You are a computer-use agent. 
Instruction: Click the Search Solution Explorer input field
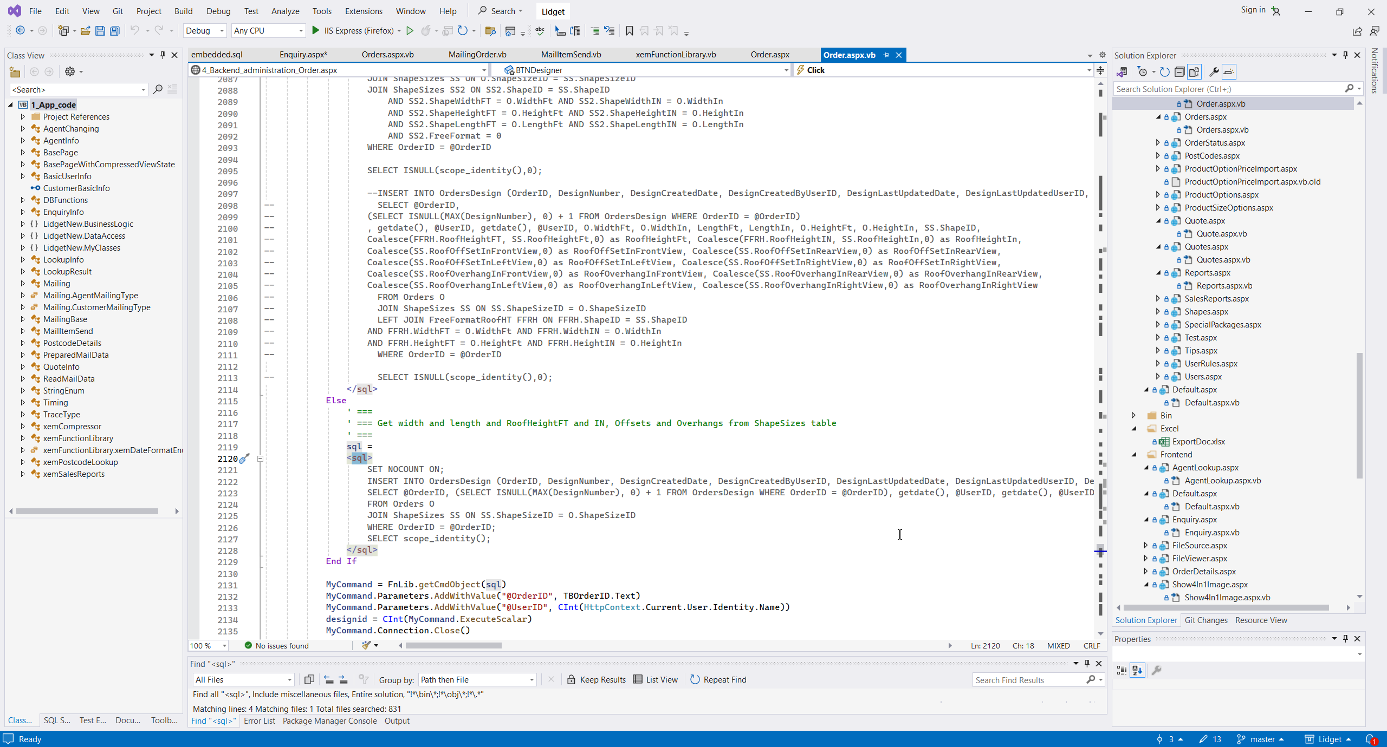pyautogui.click(x=1228, y=89)
